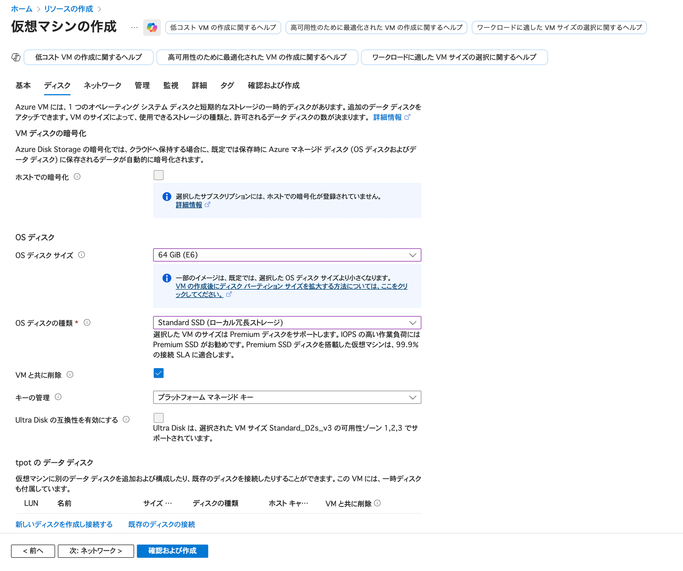This screenshot has width=683, height=571.
Task: Click info icon beside the VM と共に削除 checkbox label
Action: (70, 375)
